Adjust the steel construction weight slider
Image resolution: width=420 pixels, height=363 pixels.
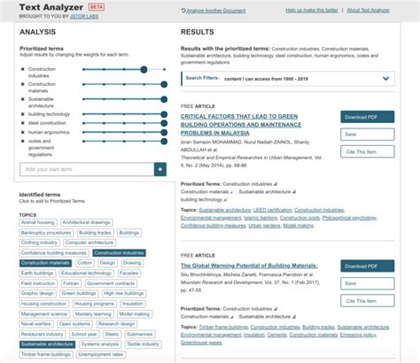point(164,123)
